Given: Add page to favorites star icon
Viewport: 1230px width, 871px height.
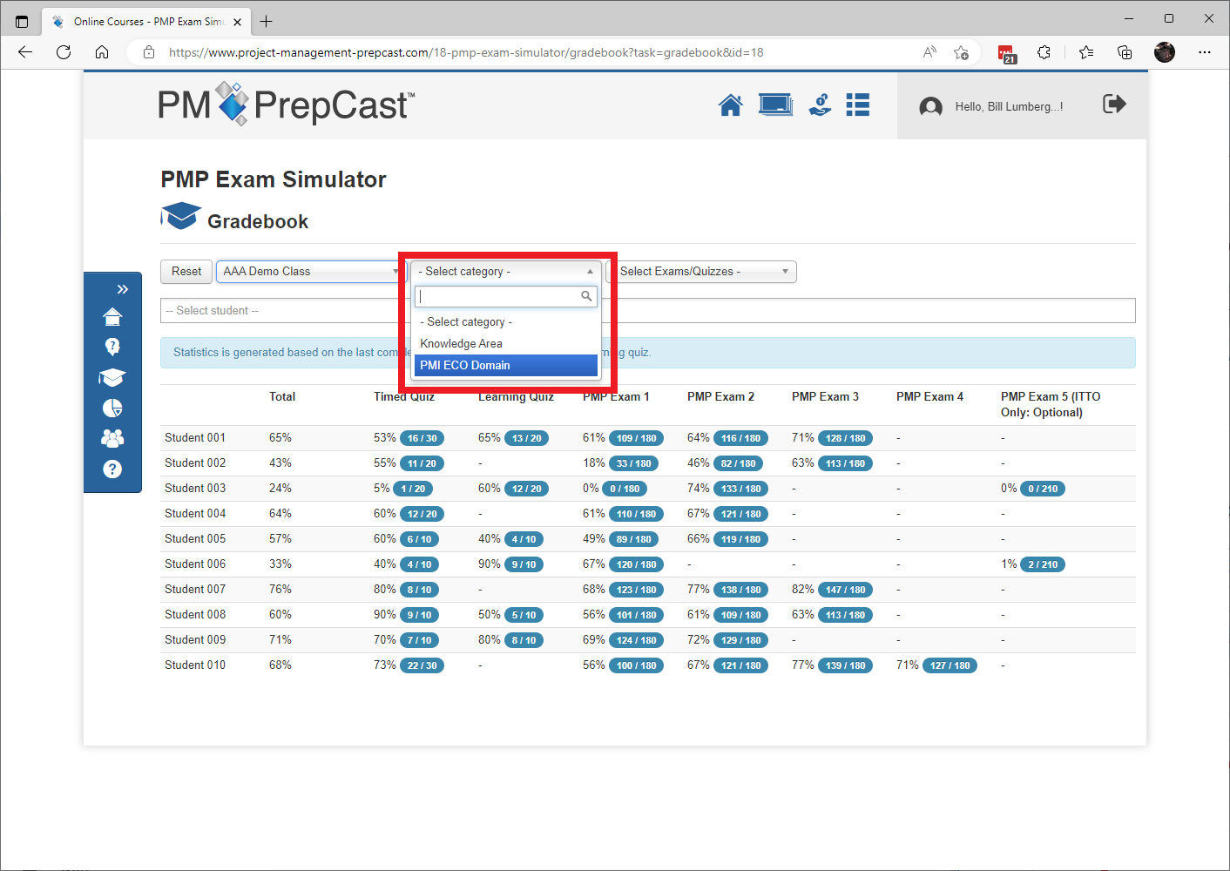Looking at the screenshot, I should pyautogui.click(x=961, y=52).
